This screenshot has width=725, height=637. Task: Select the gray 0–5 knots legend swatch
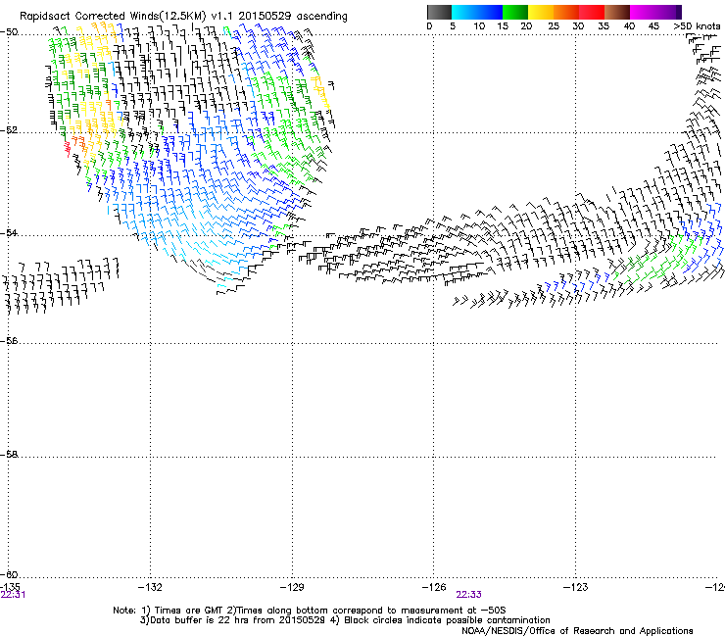(x=439, y=12)
